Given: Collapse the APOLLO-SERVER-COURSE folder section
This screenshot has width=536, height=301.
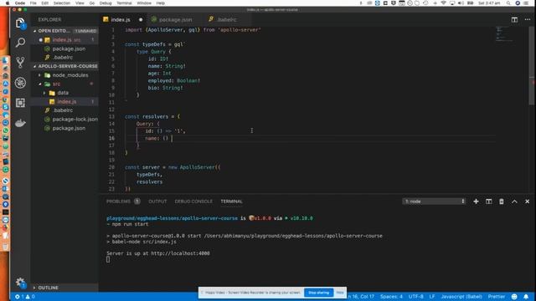Looking at the screenshot, I should pyautogui.click(x=65, y=66).
